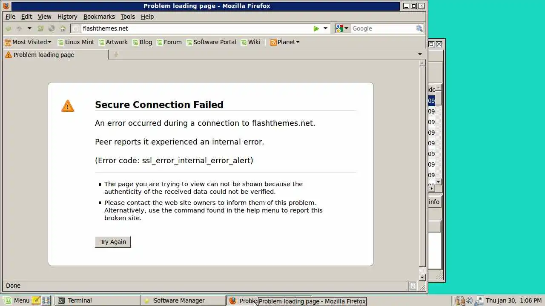This screenshot has width=545, height=306.
Task: Click the new tab button beside the tab
Action: pyautogui.click(x=115, y=54)
